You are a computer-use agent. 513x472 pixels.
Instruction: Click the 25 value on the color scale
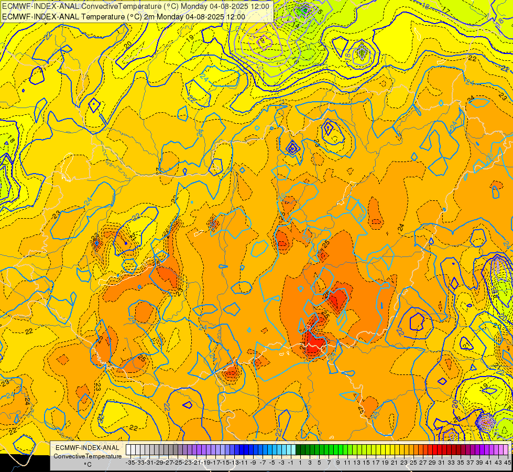(413, 463)
